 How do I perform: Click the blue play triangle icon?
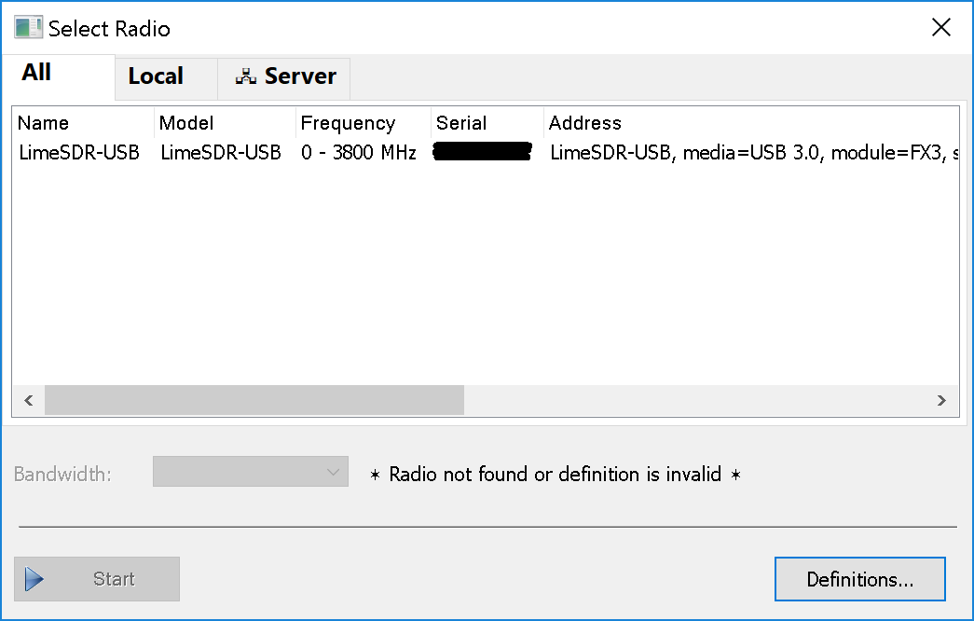pyautogui.click(x=34, y=579)
